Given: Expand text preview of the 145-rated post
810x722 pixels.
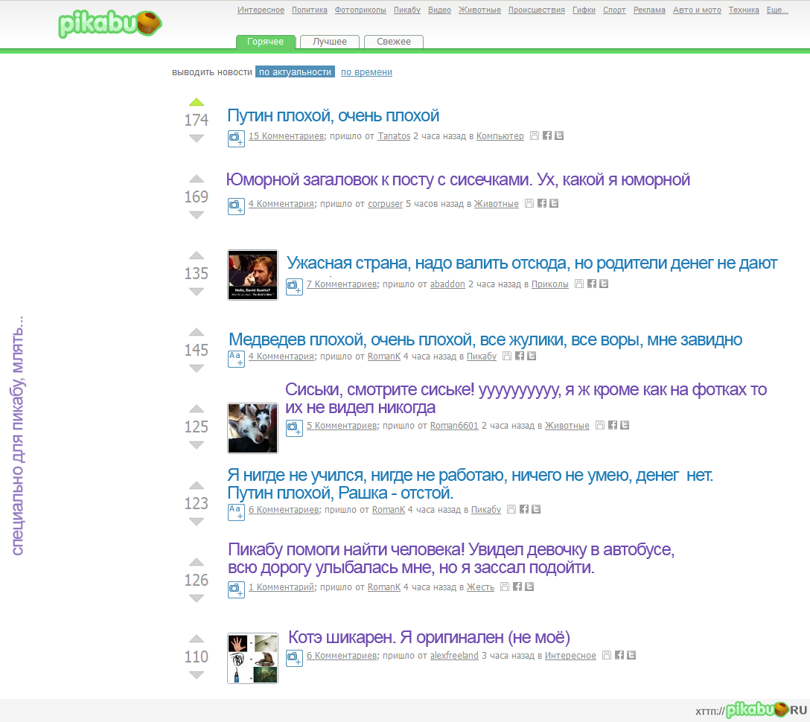Looking at the screenshot, I should click(x=236, y=359).
